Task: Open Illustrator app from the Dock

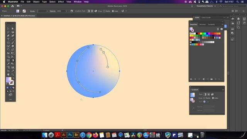Action: [64, 135]
